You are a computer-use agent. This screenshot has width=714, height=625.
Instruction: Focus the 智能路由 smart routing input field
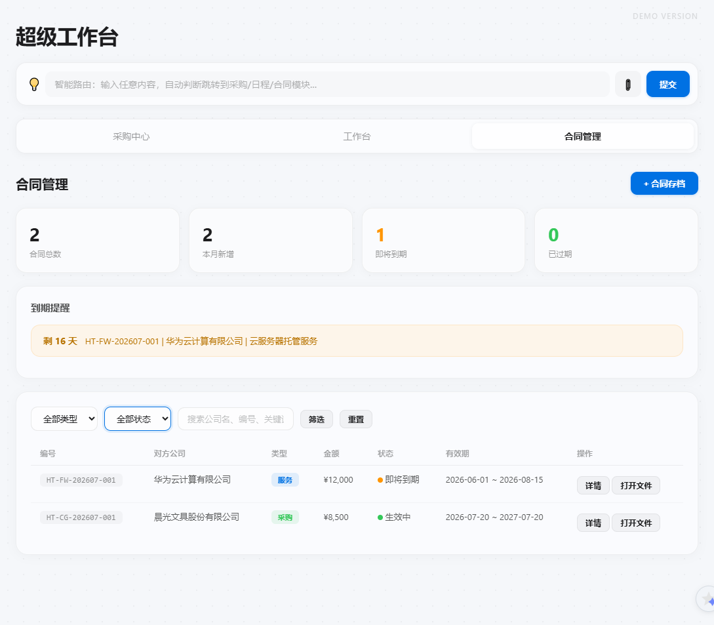click(x=327, y=85)
